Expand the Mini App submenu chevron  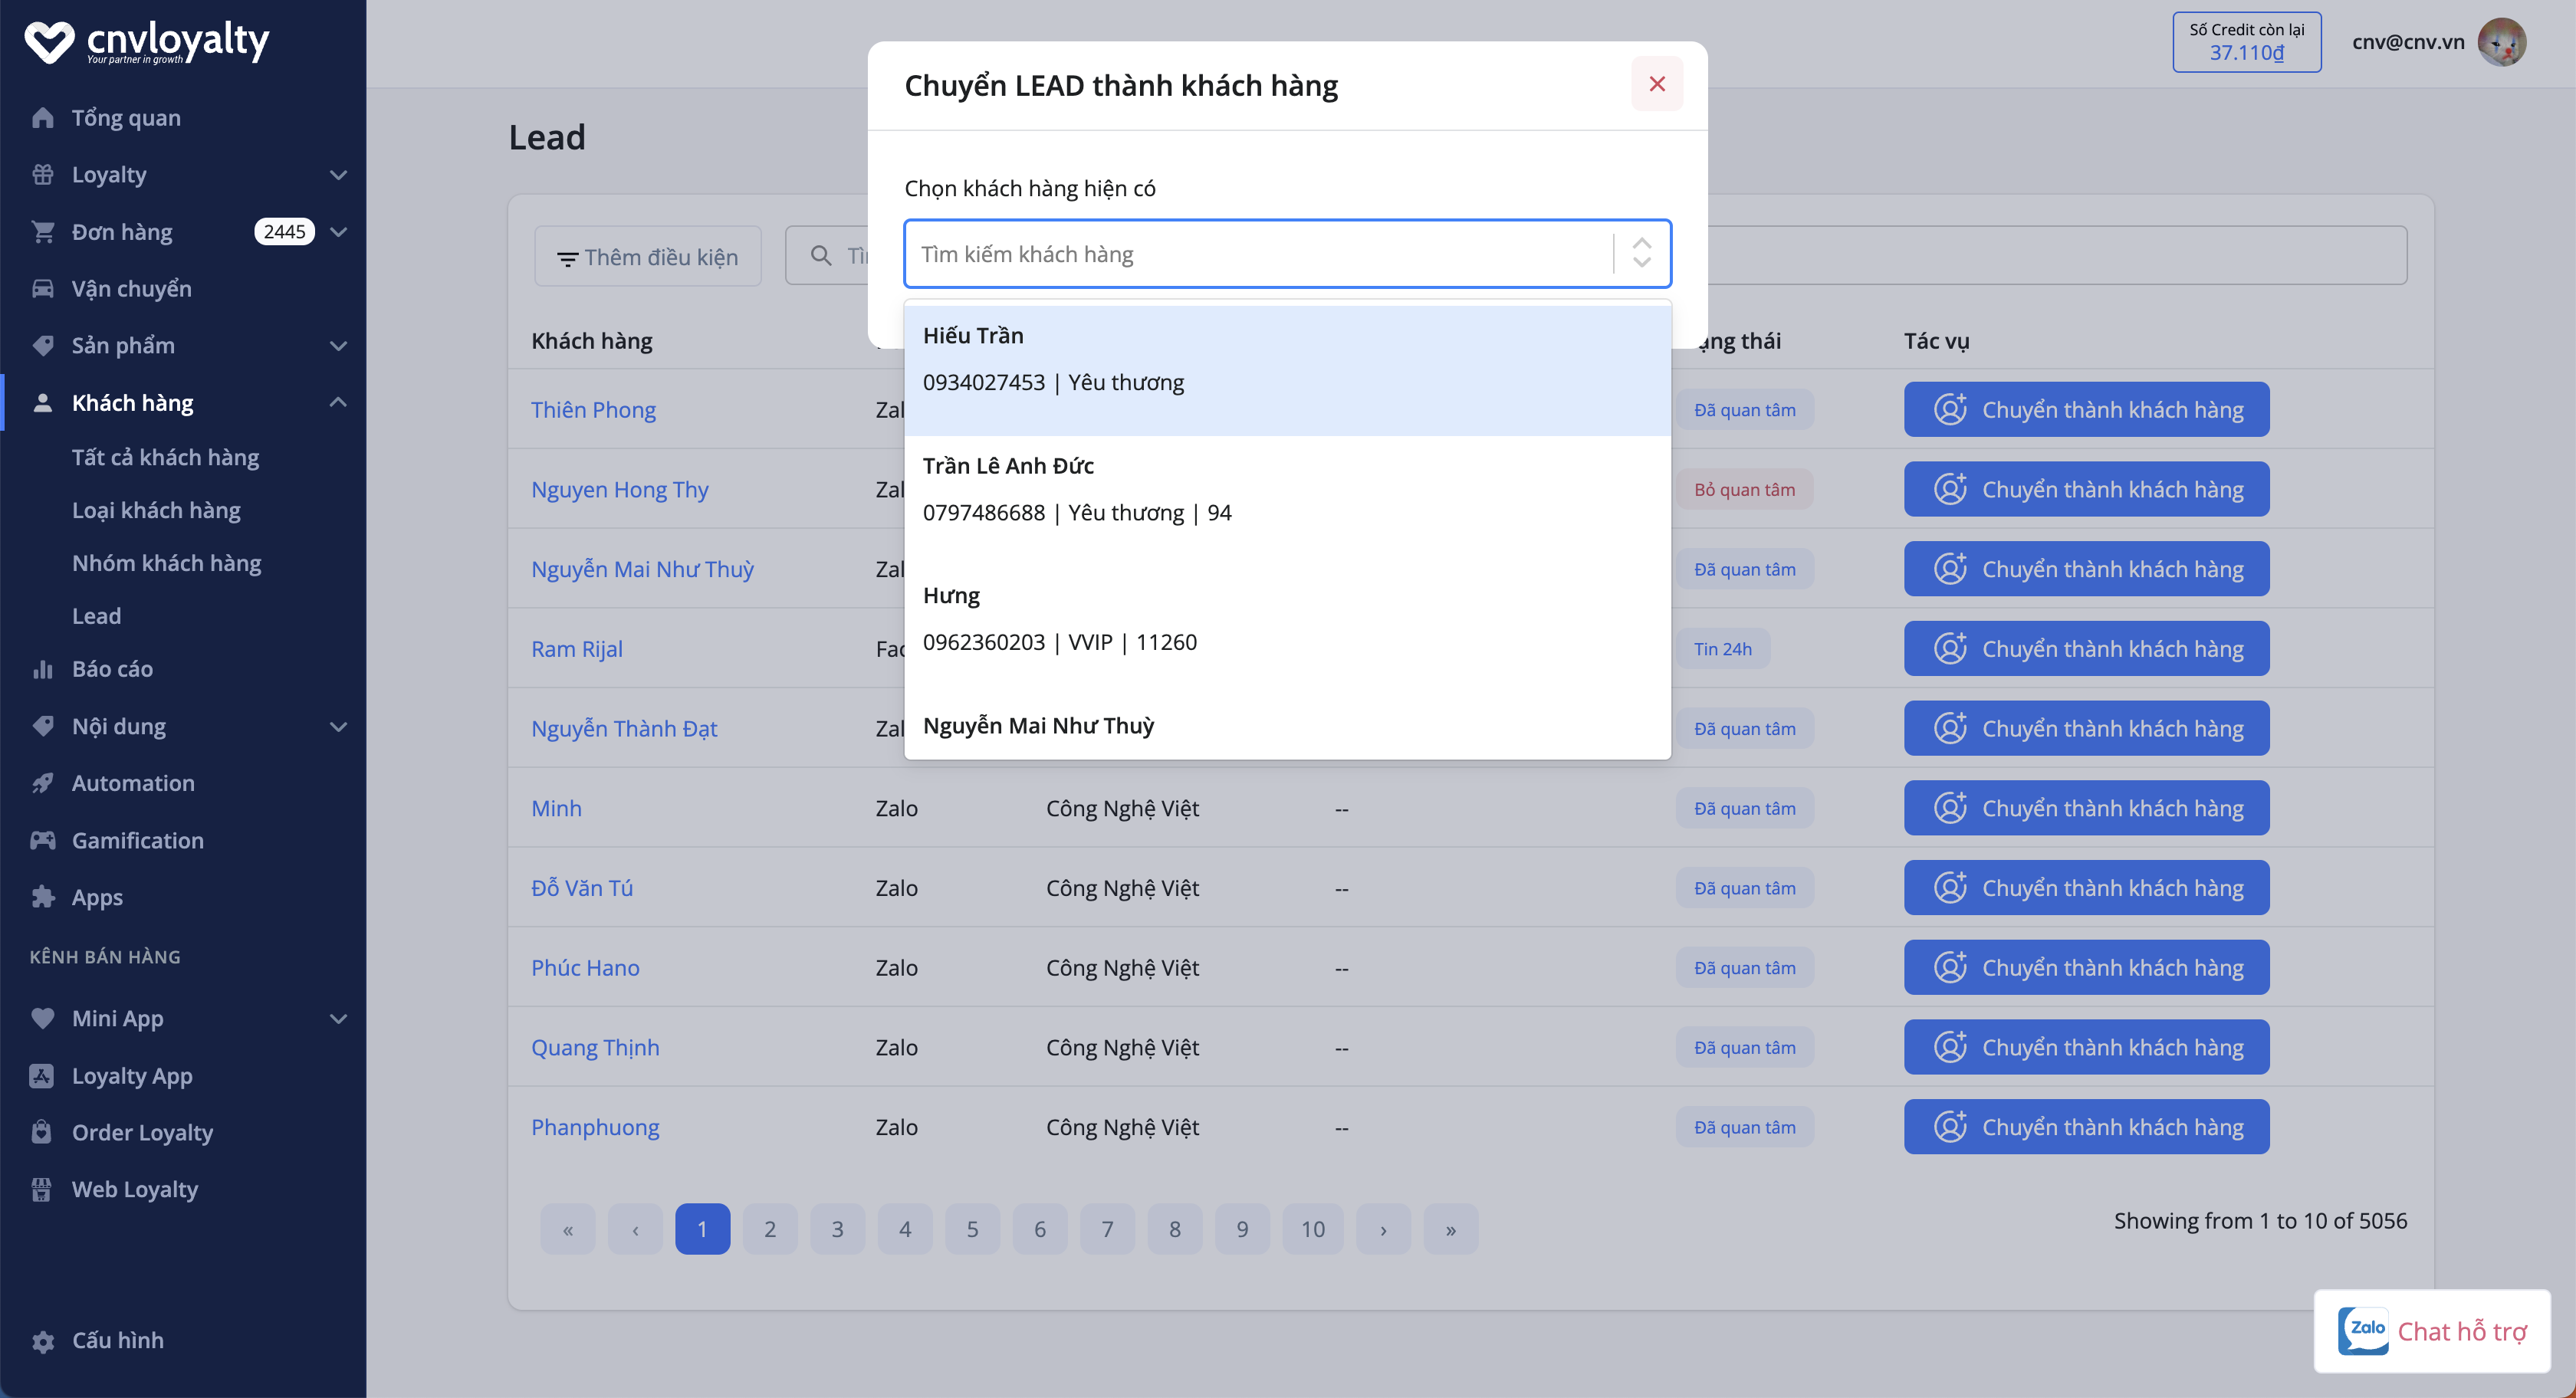(x=338, y=1019)
